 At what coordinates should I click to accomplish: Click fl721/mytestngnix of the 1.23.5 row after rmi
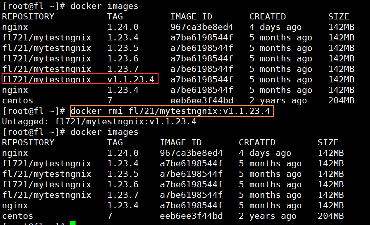(47, 174)
